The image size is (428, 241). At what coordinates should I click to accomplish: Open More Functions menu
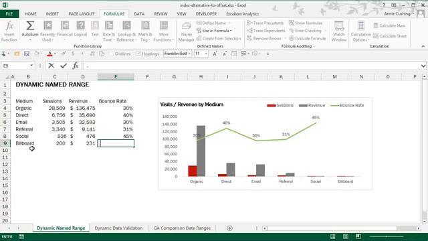point(163,31)
